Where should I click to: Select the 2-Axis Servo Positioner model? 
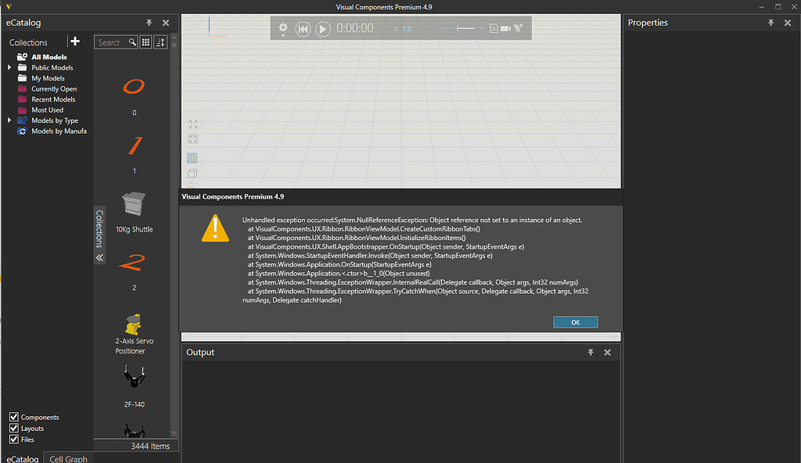point(133,324)
